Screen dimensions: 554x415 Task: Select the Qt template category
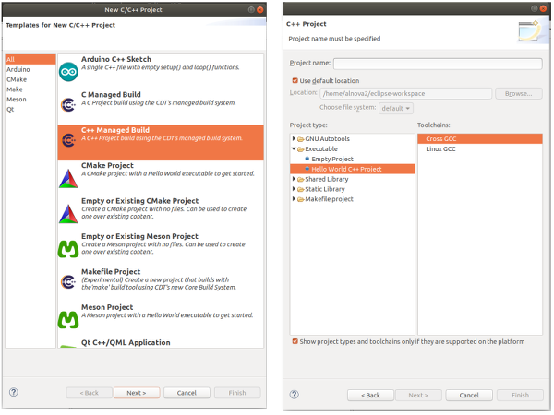tap(30, 109)
